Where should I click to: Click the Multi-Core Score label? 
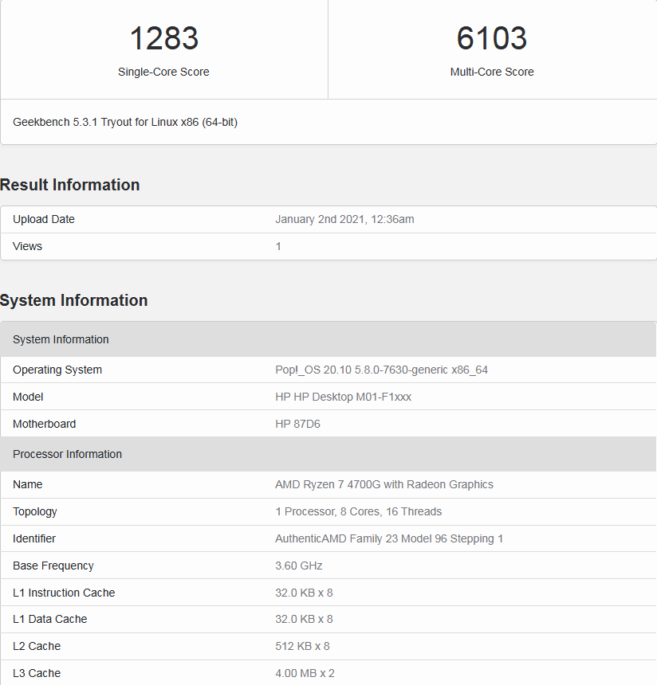pyautogui.click(x=492, y=72)
